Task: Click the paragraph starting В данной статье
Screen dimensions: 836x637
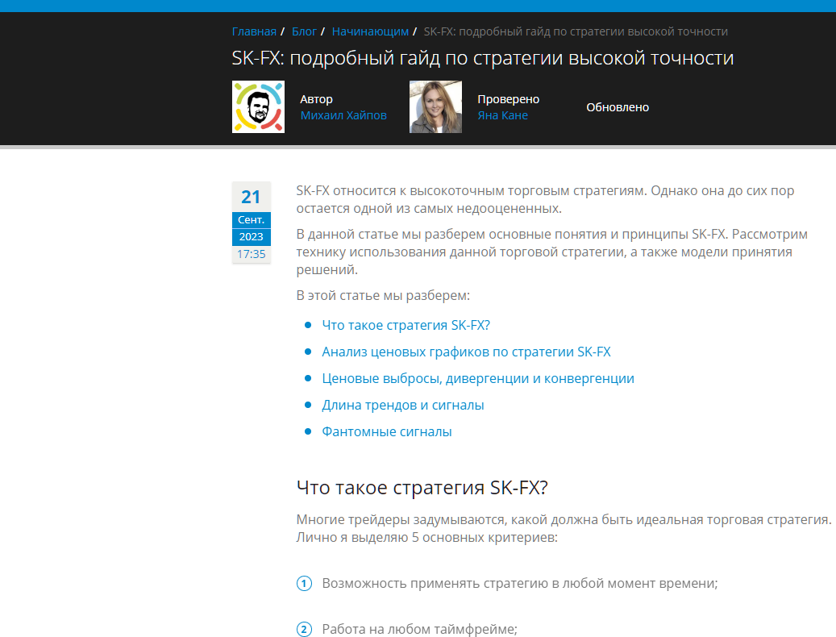Action: (x=551, y=252)
